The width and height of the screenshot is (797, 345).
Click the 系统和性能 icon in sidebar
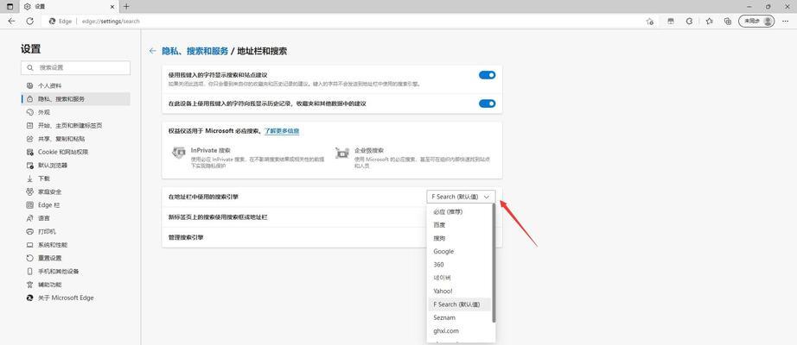(x=29, y=245)
